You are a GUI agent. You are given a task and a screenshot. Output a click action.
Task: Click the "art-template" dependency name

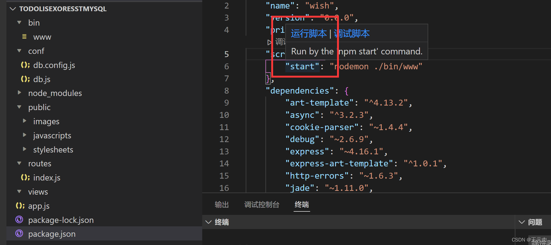pyautogui.click(x=319, y=103)
